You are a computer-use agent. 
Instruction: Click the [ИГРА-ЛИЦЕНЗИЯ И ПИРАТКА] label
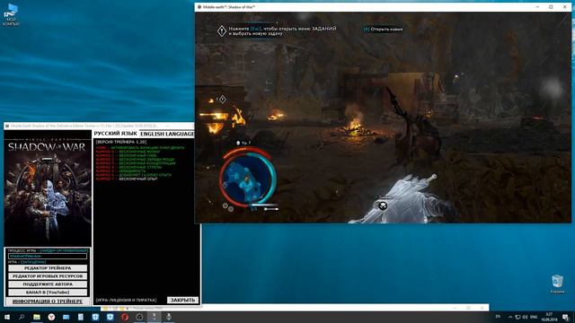click(126, 300)
